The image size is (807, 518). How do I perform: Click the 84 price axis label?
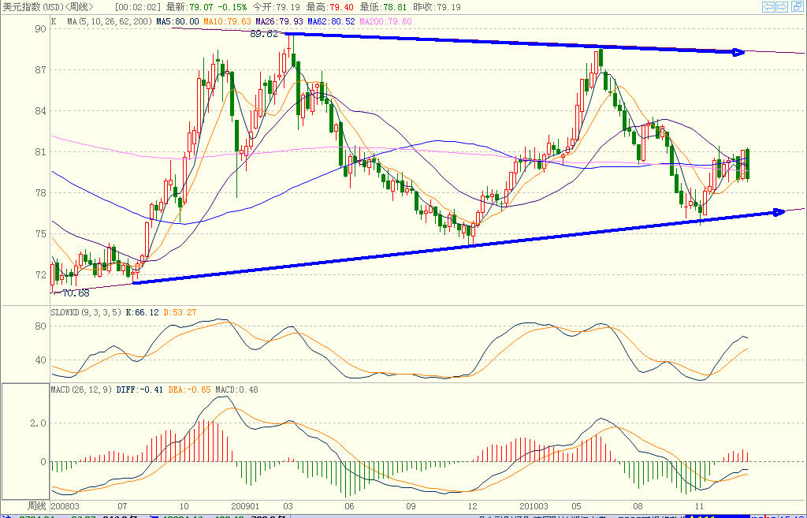pyautogui.click(x=40, y=110)
